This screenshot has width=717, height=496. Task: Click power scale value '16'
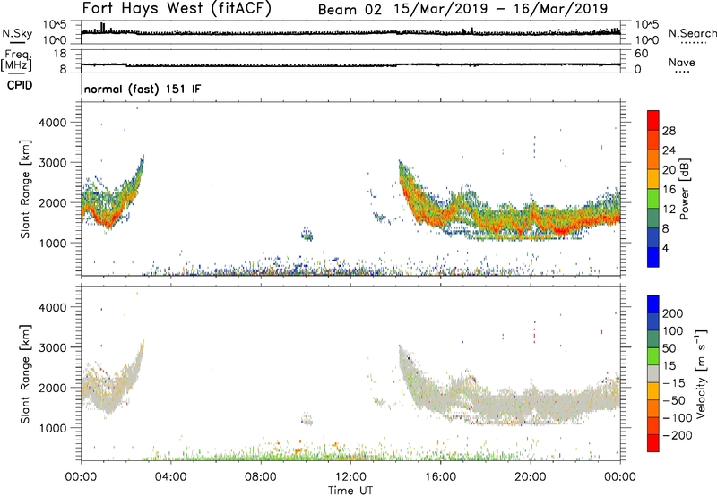pos(669,190)
